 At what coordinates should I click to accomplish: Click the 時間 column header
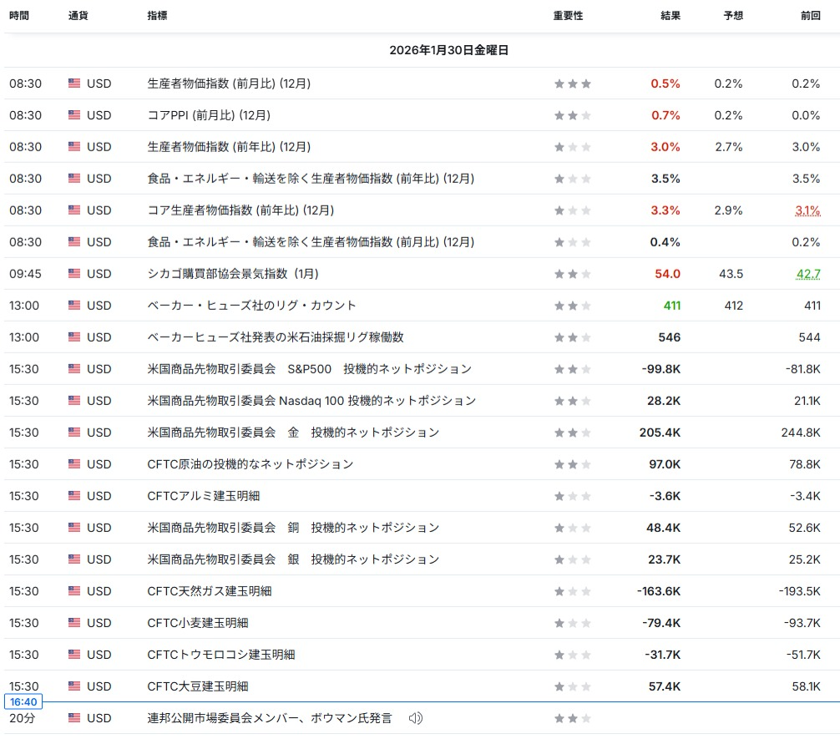point(19,16)
